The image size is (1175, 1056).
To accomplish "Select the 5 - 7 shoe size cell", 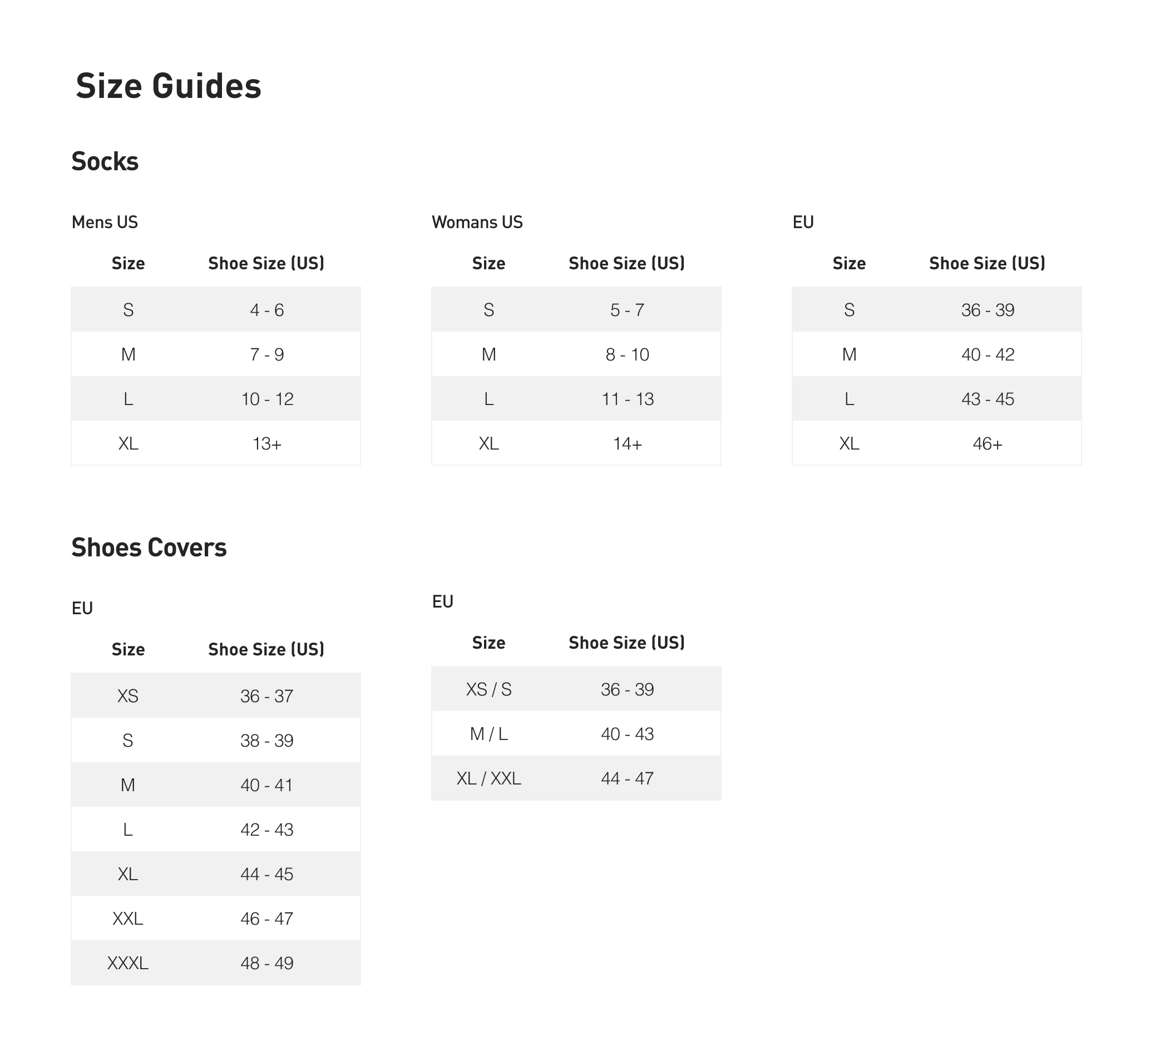I will coord(627,310).
